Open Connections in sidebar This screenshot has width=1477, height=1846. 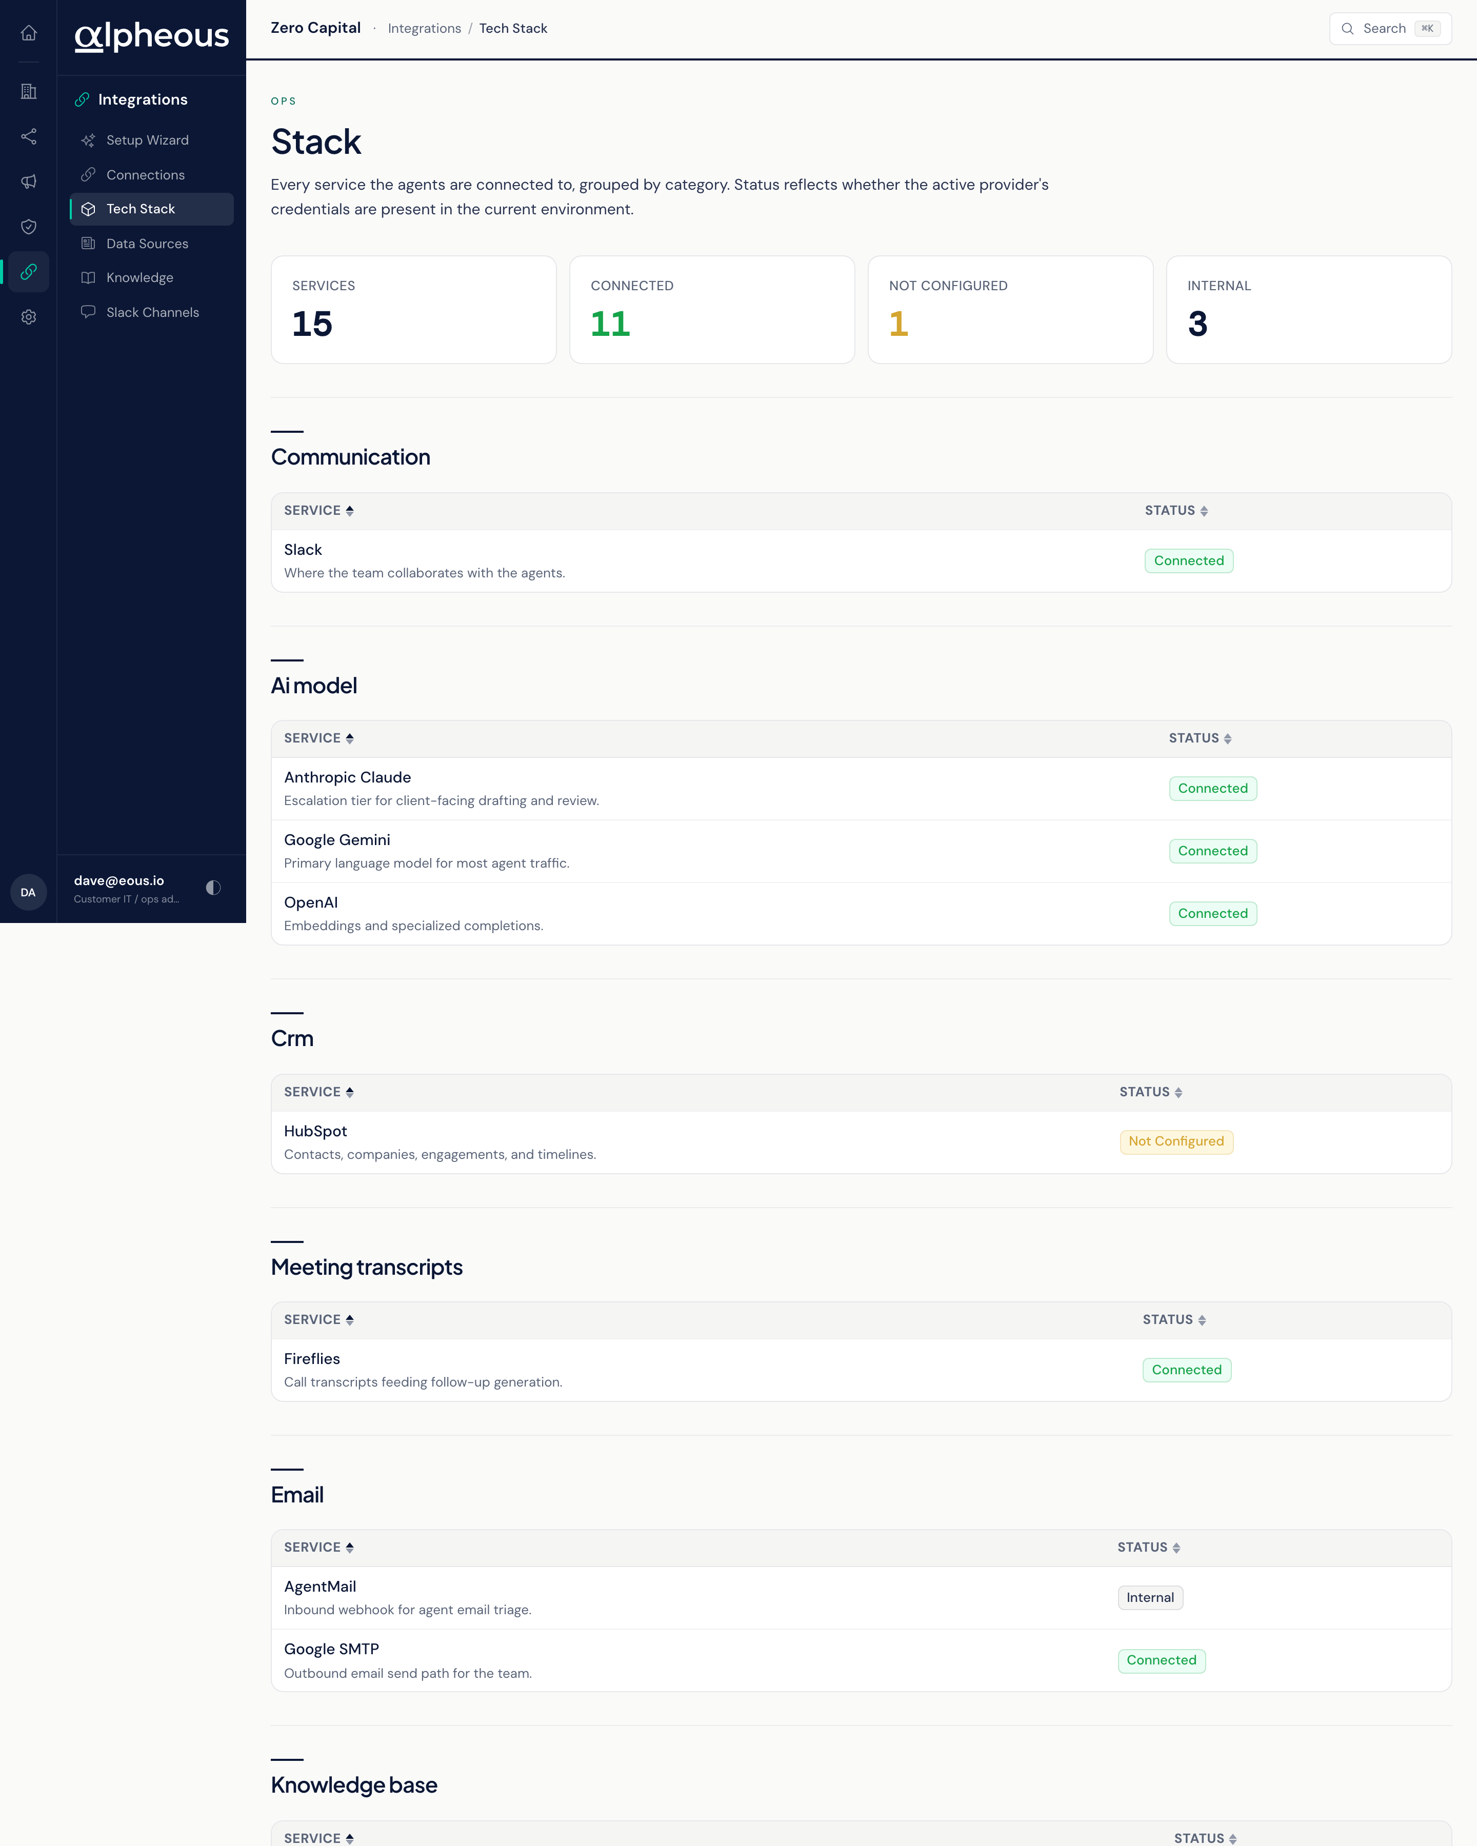(152, 175)
